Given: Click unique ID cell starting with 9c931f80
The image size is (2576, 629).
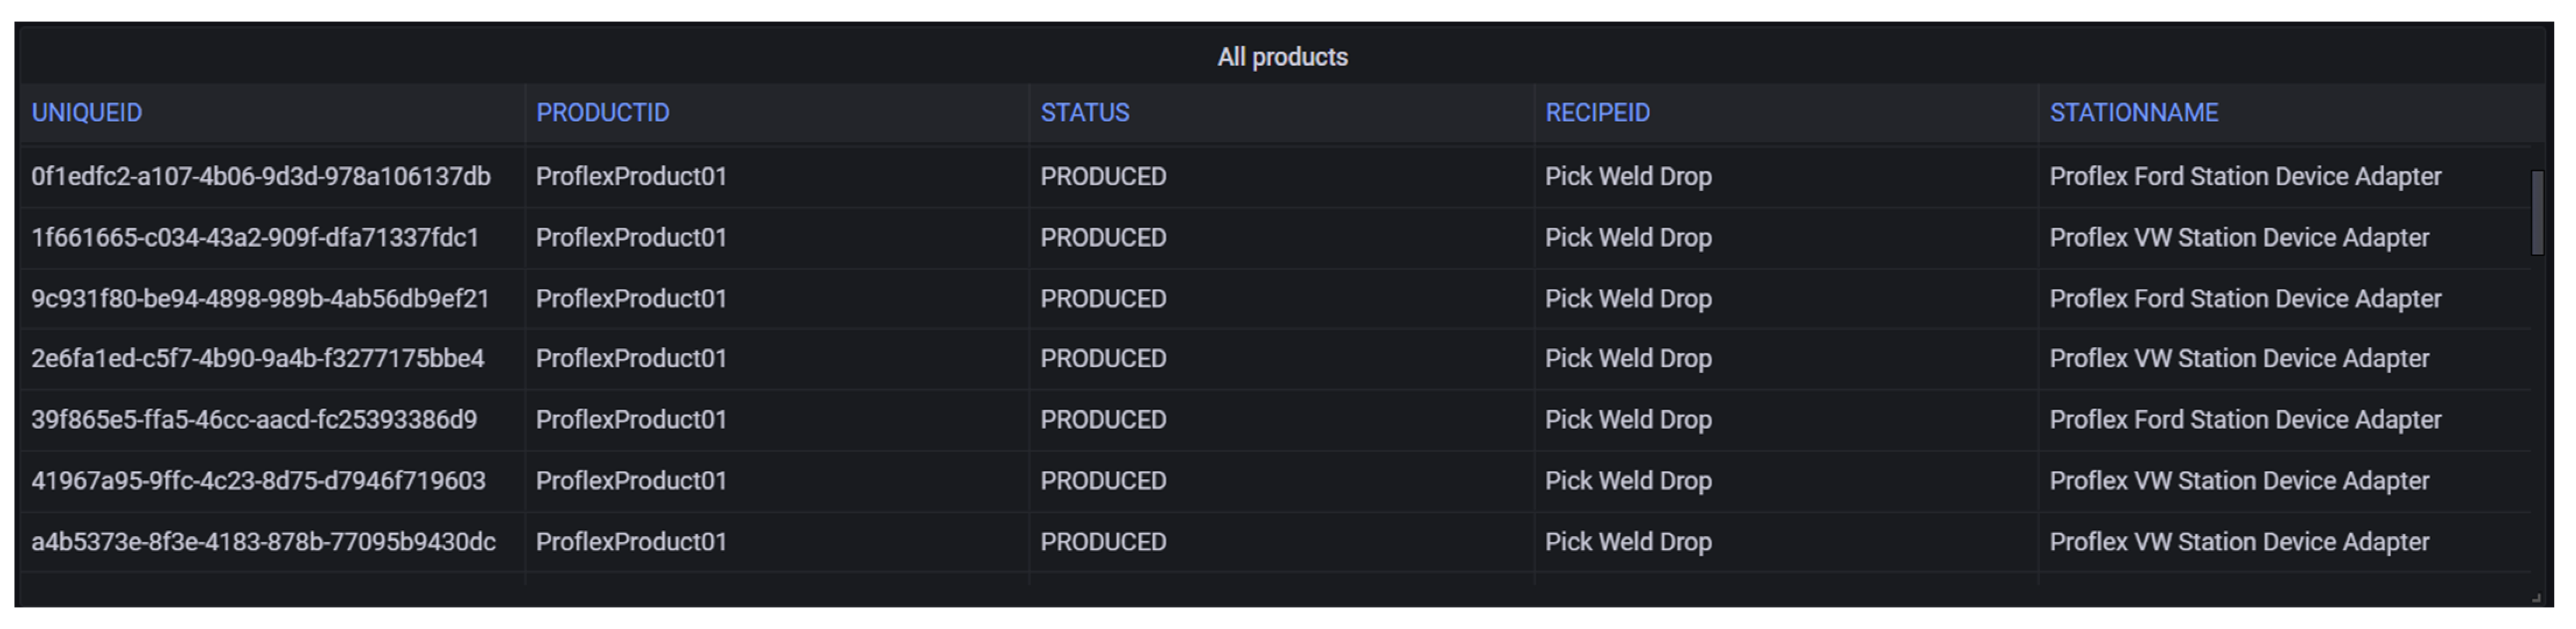Looking at the screenshot, I should click(260, 299).
